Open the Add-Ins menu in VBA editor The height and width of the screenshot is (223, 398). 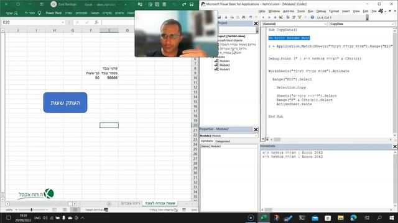pos(289,11)
